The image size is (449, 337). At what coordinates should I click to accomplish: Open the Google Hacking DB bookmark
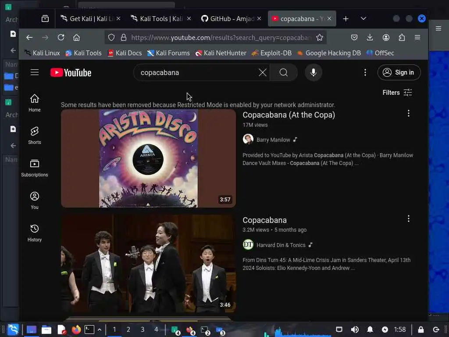click(329, 53)
